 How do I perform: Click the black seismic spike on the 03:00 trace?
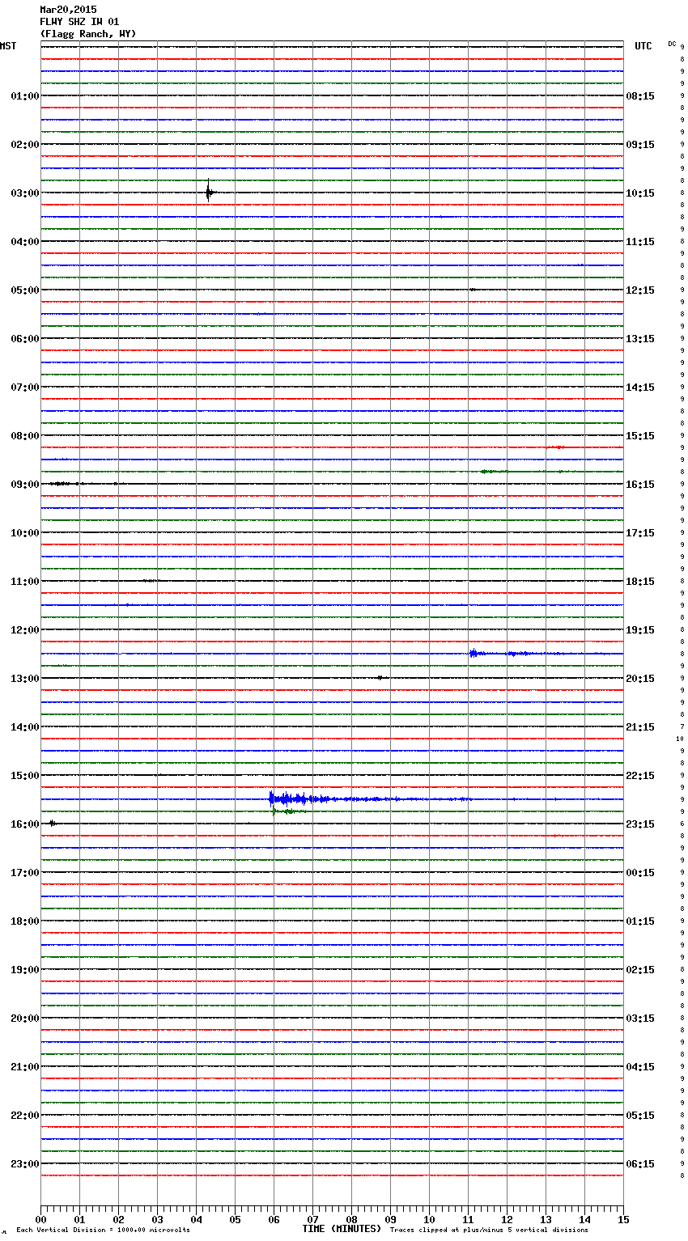tap(209, 192)
